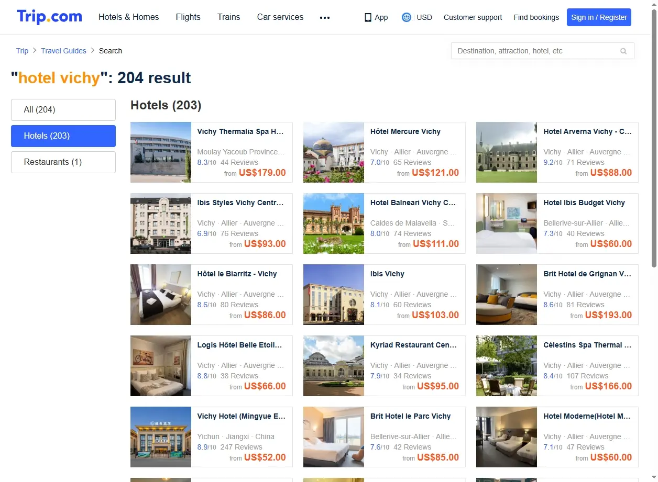The image size is (658, 482).
Task: Click Vichy Hotel (Mingyue) title
Action: point(242,417)
